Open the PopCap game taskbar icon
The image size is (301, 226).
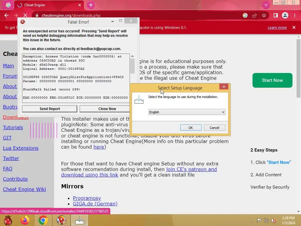tap(61, 220)
